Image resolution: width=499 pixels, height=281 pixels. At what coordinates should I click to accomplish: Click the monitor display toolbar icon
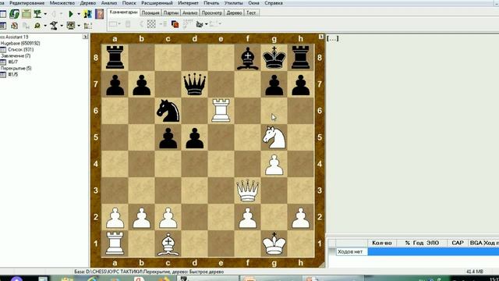[71, 26]
